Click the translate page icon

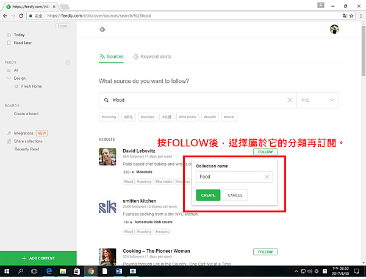pos(345,16)
